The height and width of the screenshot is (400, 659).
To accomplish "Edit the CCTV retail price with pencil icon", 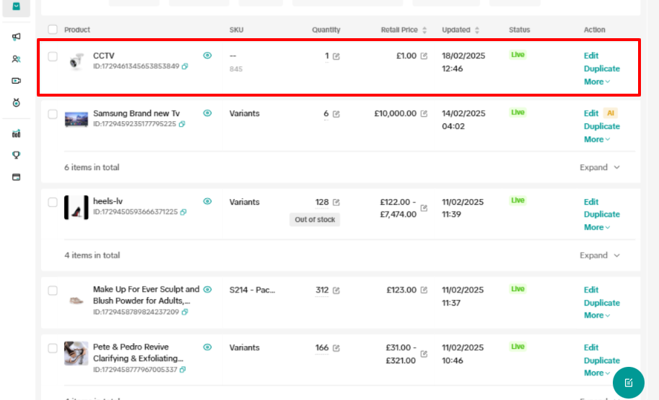I will [x=424, y=56].
